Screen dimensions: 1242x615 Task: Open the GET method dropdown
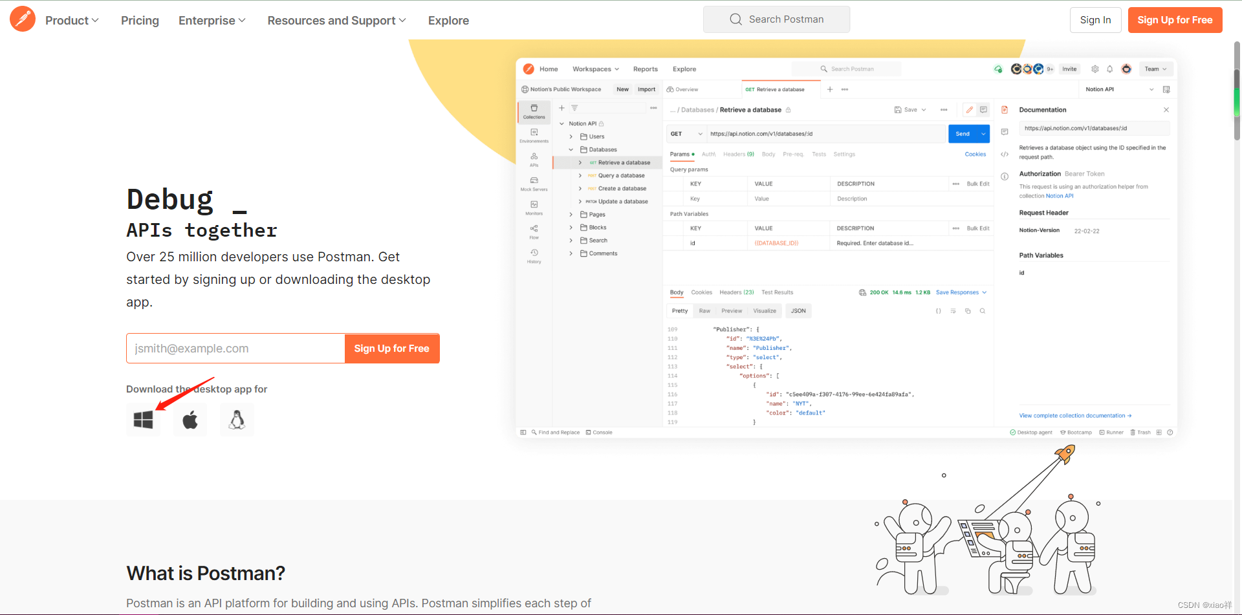pyautogui.click(x=686, y=134)
